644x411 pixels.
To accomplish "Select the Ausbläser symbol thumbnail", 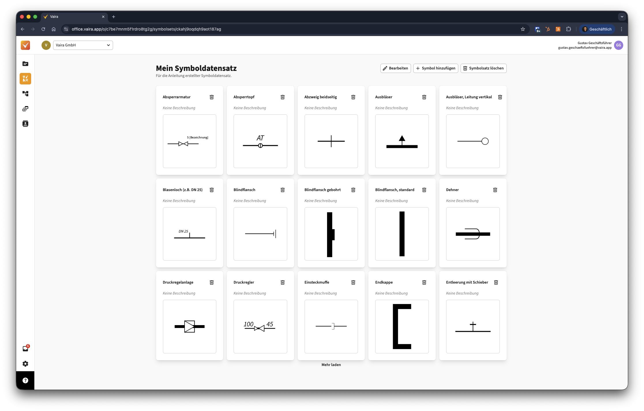I will pyautogui.click(x=402, y=141).
